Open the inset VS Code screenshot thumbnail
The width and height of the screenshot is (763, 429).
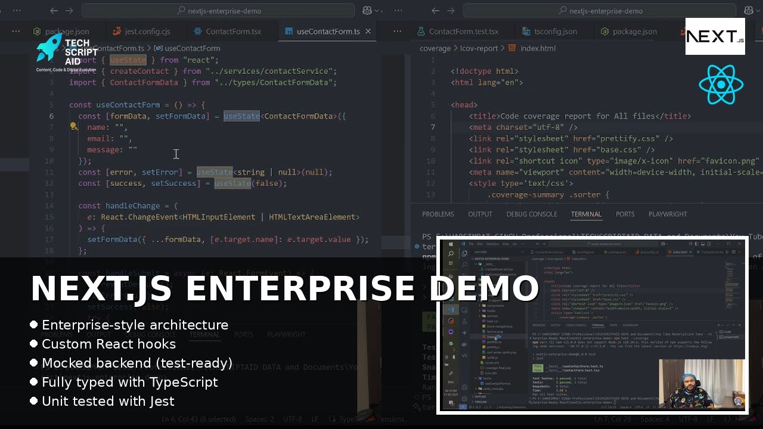[593, 325]
